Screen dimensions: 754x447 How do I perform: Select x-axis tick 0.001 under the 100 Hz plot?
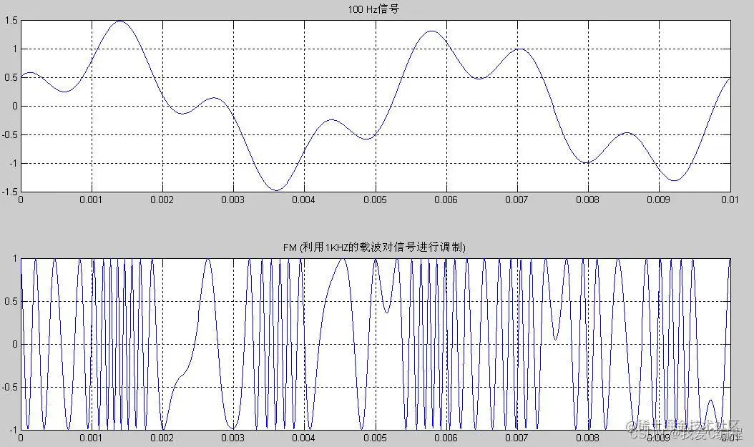click(91, 200)
